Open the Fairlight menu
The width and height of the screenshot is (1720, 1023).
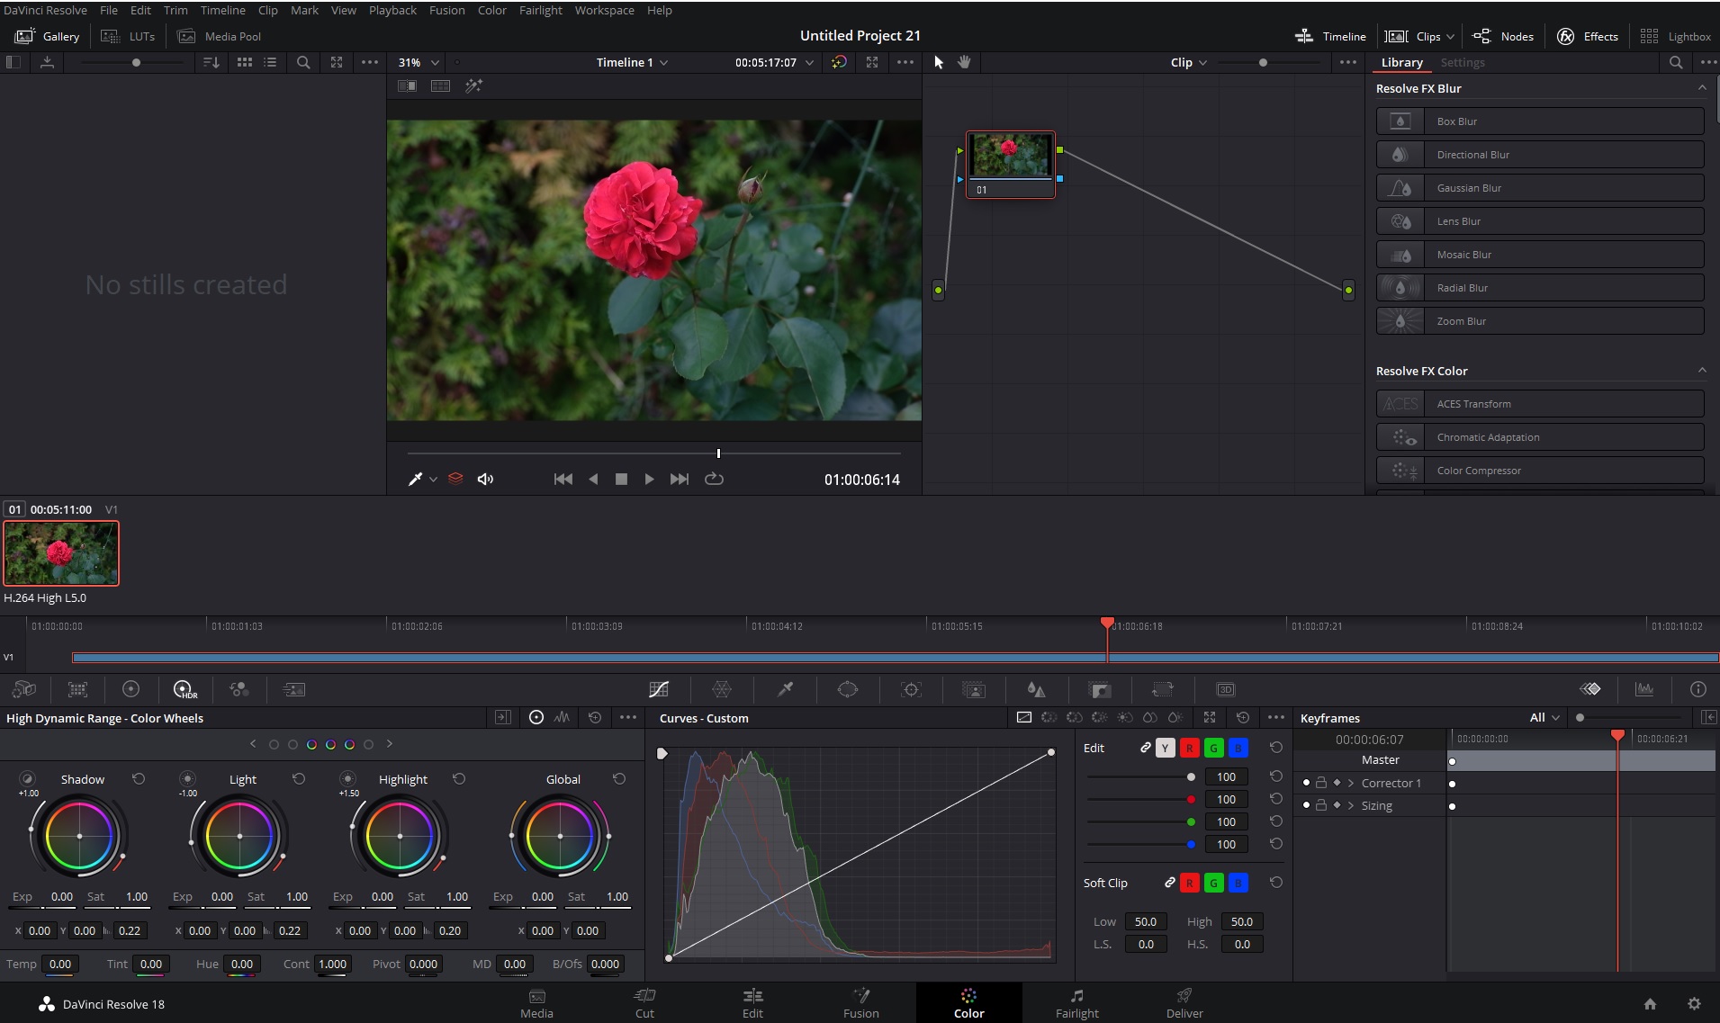pyautogui.click(x=540, y=10)
